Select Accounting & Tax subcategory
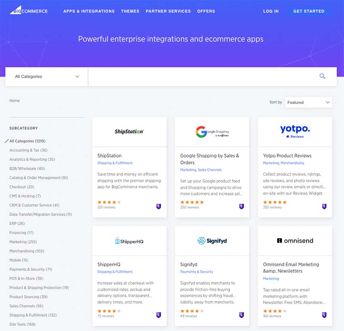 click(x=28, y=150)
